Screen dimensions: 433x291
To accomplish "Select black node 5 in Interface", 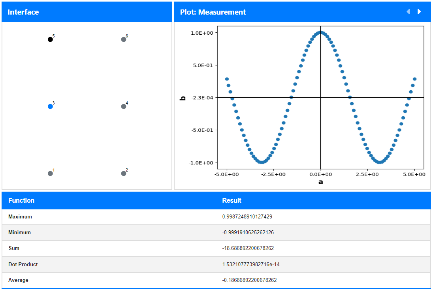I will click(50, 39).
